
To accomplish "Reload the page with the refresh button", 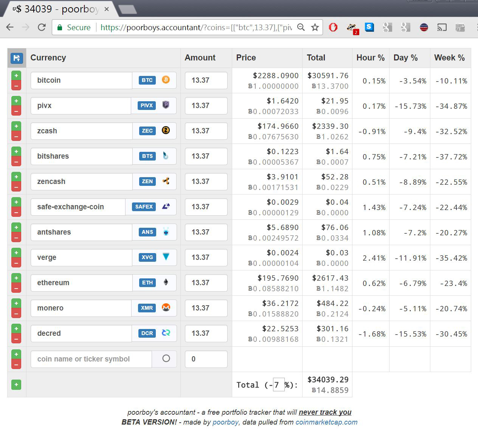I will point(42,27).
